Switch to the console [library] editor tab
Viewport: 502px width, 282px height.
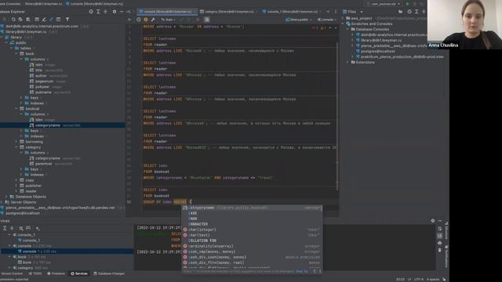click(167, 12)
